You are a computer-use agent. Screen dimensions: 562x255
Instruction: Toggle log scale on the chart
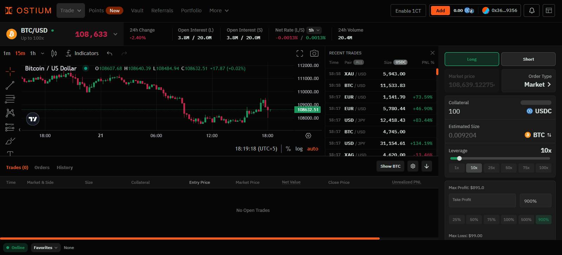pyautogui.click(x=299, y=149)
